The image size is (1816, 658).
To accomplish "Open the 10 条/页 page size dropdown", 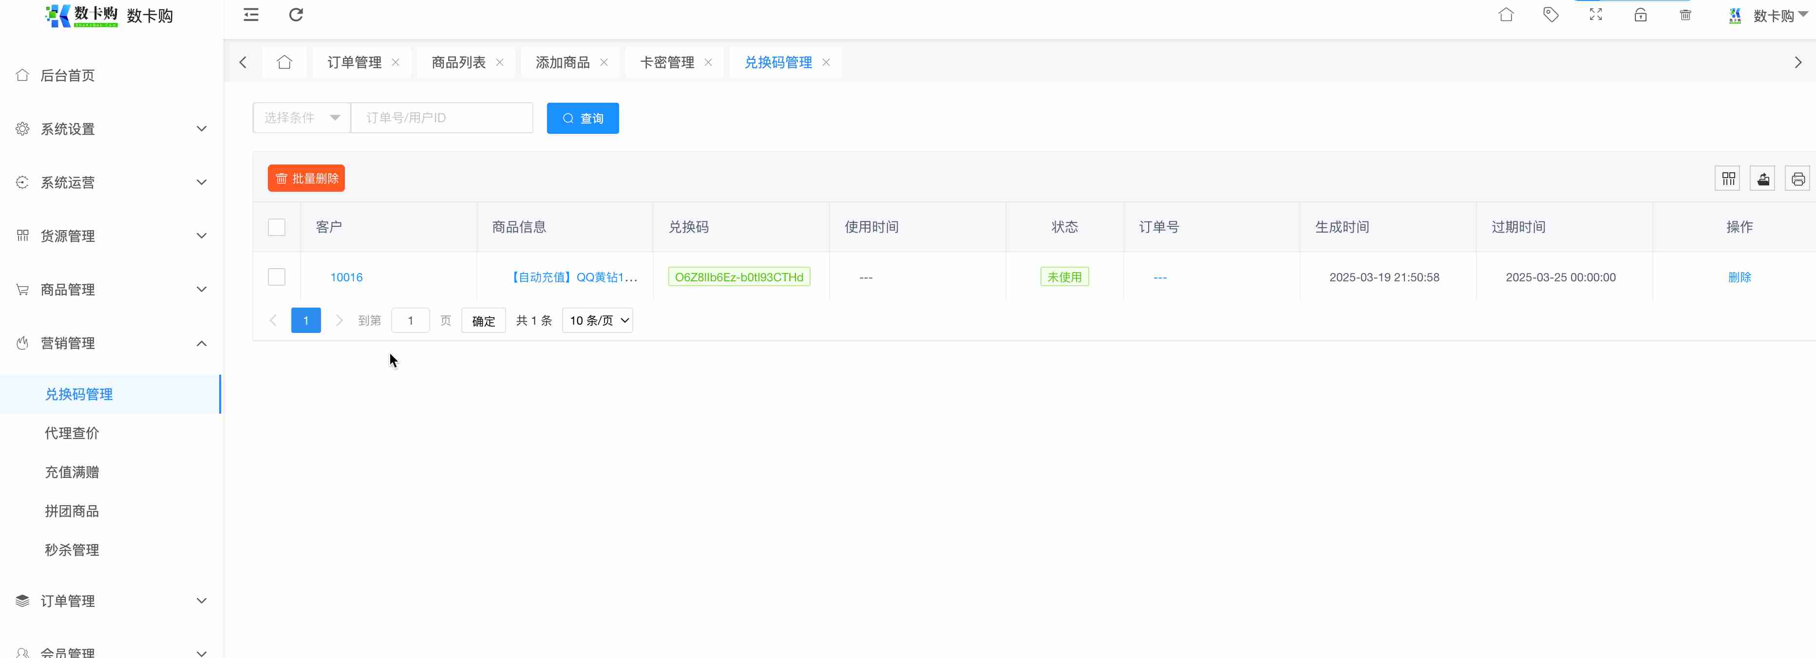I will click(597, 321).
